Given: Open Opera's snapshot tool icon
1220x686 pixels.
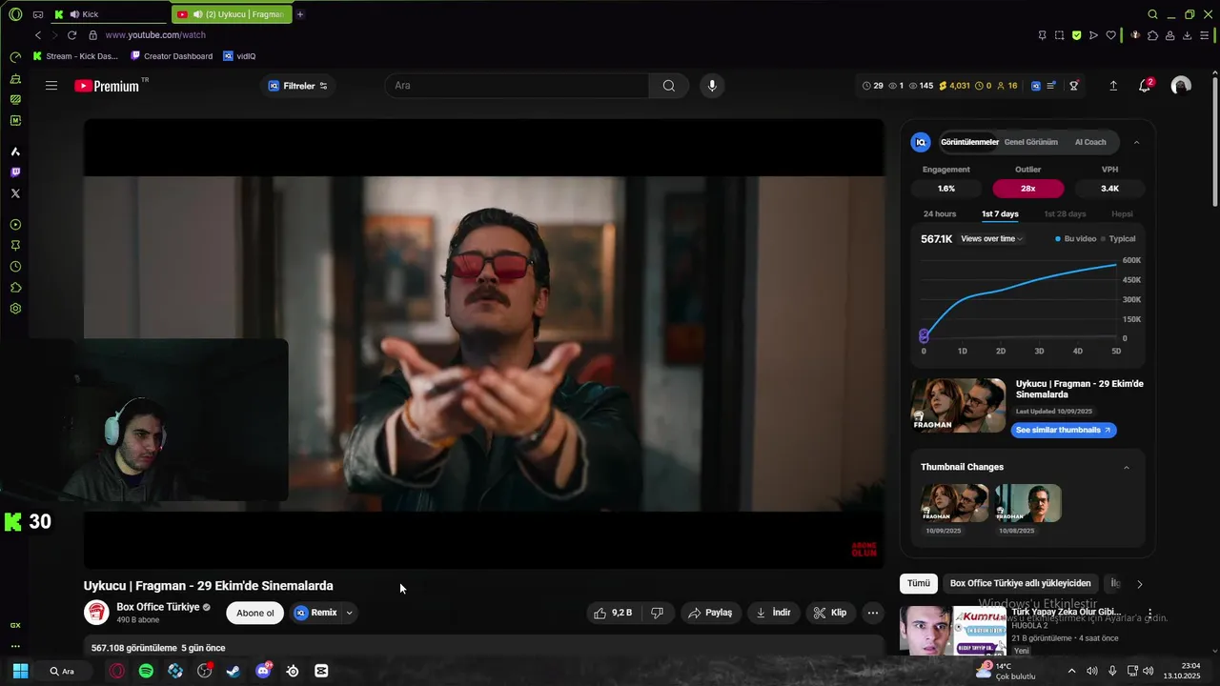Looking at the screenshot, I should pyautogui.click(x=1059, y=35).
